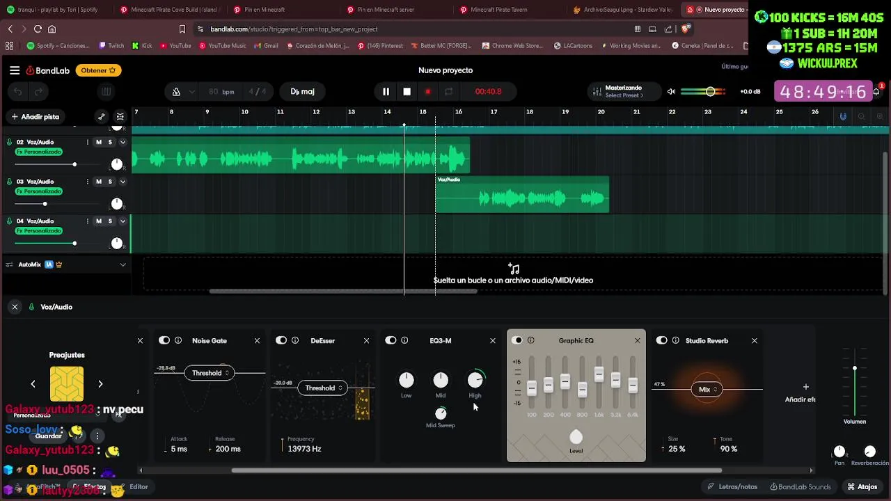Open info for Studio Reverb effect
This screenshot has height=501, width=891.
point(675,340)
